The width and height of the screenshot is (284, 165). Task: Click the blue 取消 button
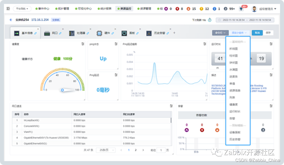pos(257,33)
